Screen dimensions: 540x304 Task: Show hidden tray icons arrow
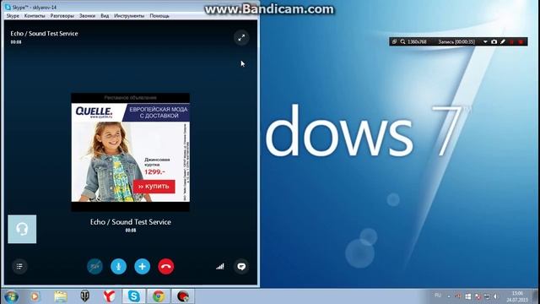pyautogui.click(x=449, y=296)
